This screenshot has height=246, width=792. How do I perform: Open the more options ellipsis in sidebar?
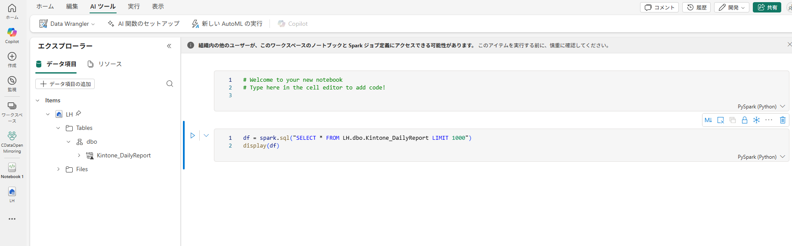12,219
